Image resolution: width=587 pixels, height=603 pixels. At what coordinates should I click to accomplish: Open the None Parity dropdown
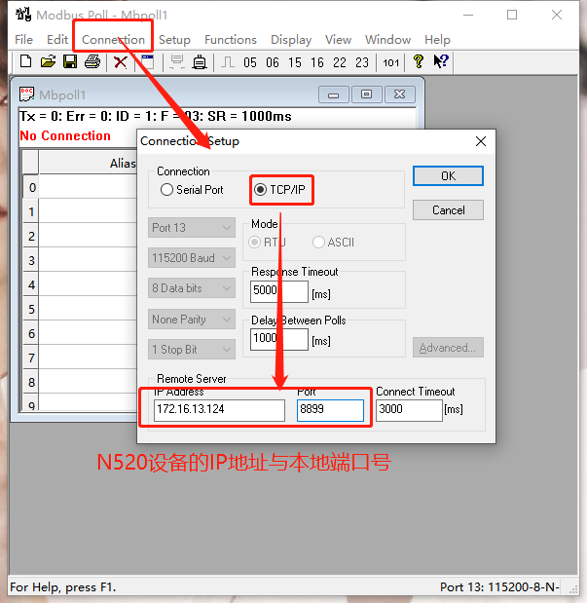pos(192,319)
